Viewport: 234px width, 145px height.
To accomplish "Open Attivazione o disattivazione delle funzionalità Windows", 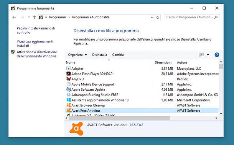I will click(x=37, y=54).
